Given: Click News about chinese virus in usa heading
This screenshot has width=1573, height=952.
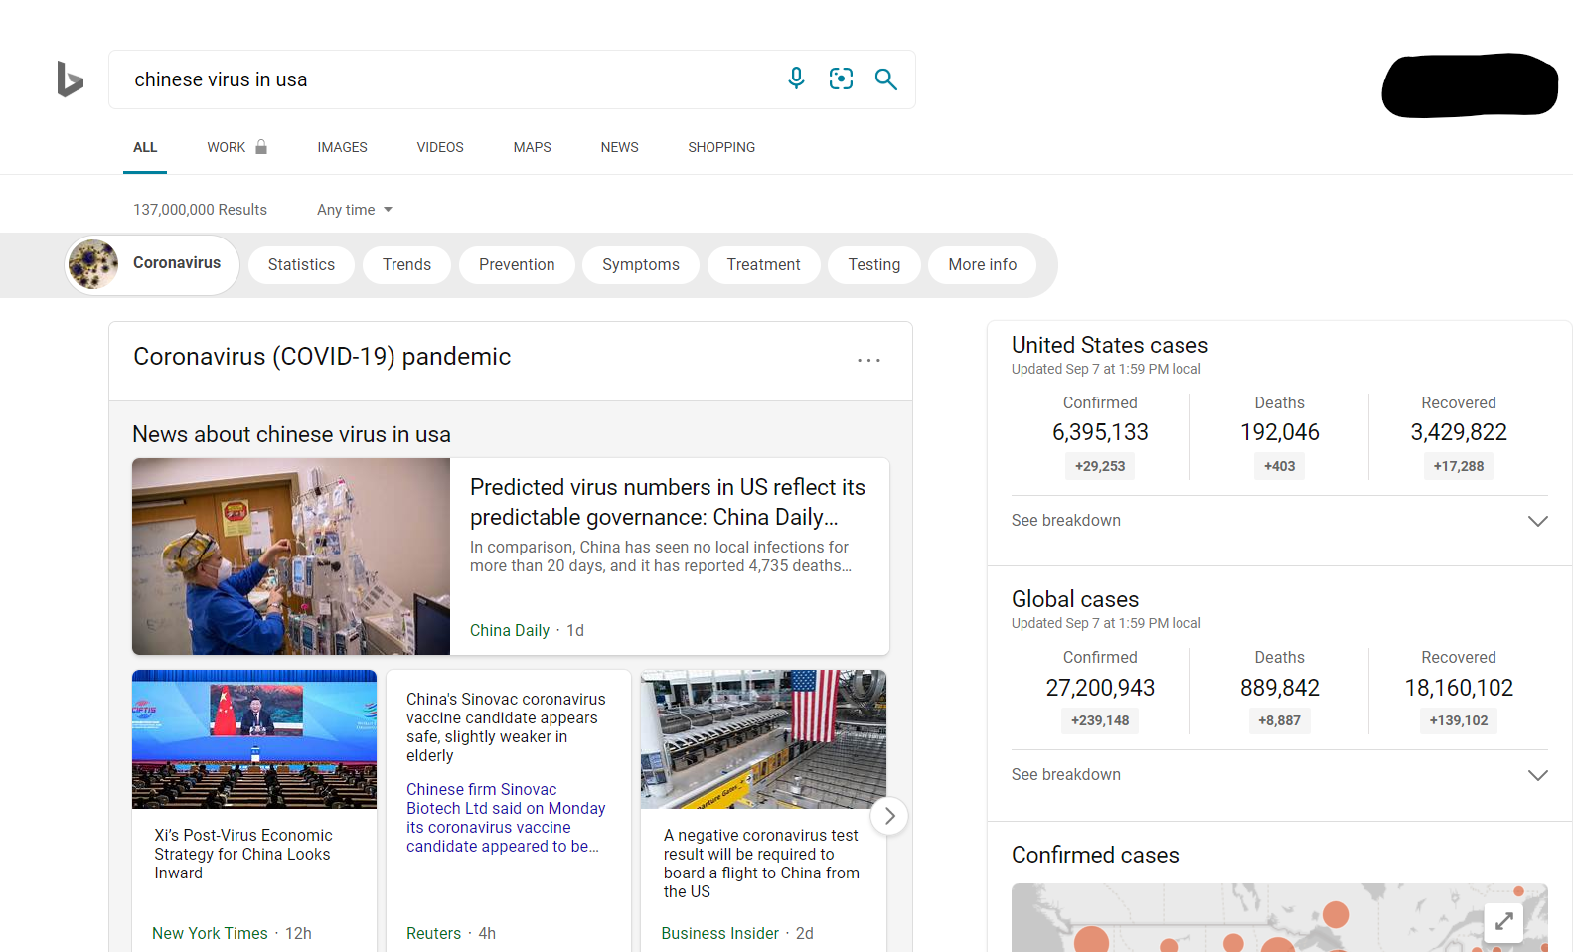Looking at the screenshot, I should pos(291,434).
